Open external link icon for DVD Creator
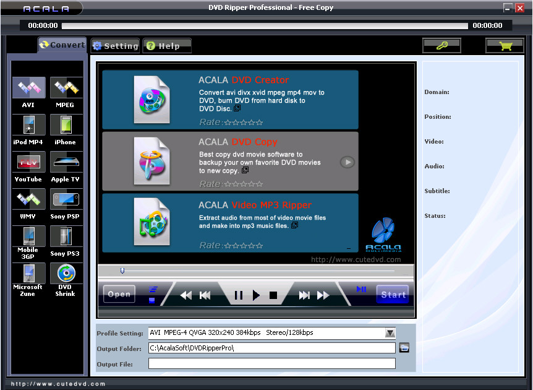 pos(237,108)
